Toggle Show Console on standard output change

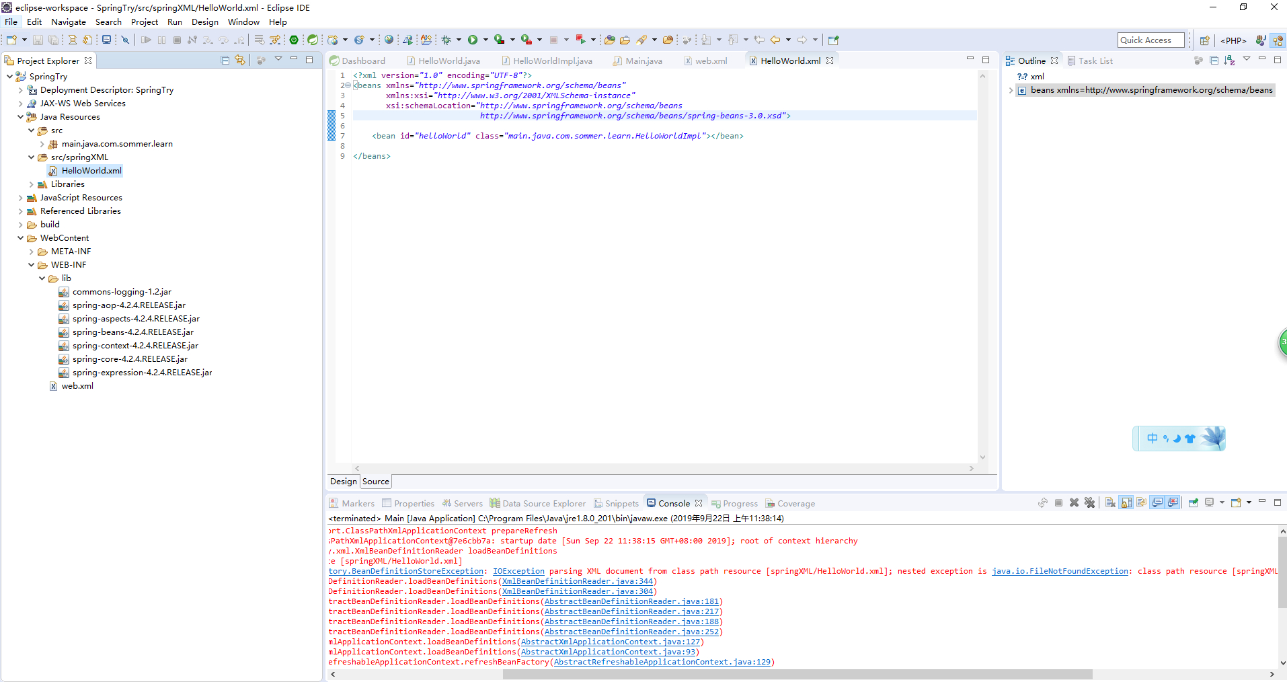(1157, 503)
